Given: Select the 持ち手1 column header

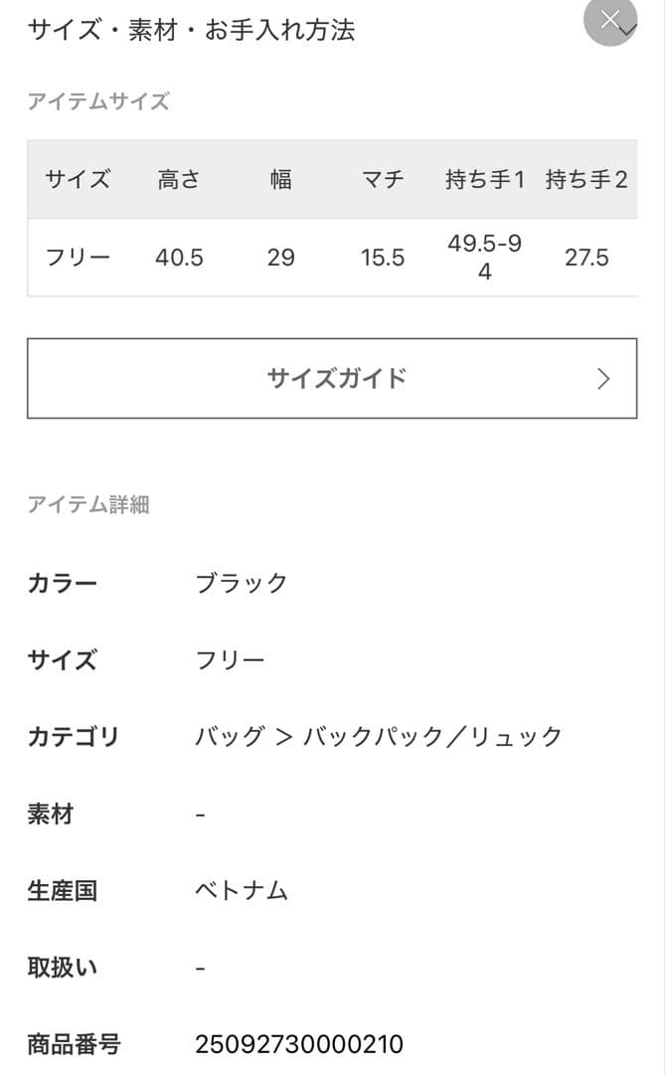Looking at the screenshot, I should (x=486, y=180).
